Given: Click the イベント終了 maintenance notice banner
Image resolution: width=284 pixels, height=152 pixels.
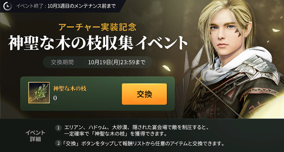Looking at the screenshot, I should tap(62, 6).
